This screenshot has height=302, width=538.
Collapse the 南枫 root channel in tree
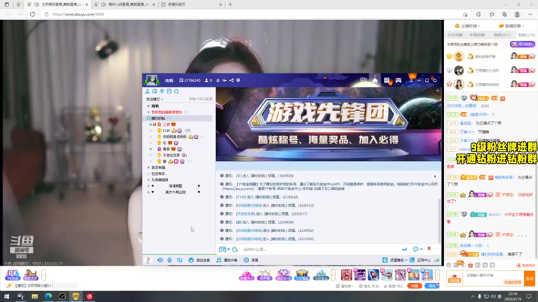click(x=149, y=106)
